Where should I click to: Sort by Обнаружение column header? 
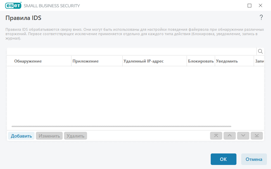tap(28, 61)
